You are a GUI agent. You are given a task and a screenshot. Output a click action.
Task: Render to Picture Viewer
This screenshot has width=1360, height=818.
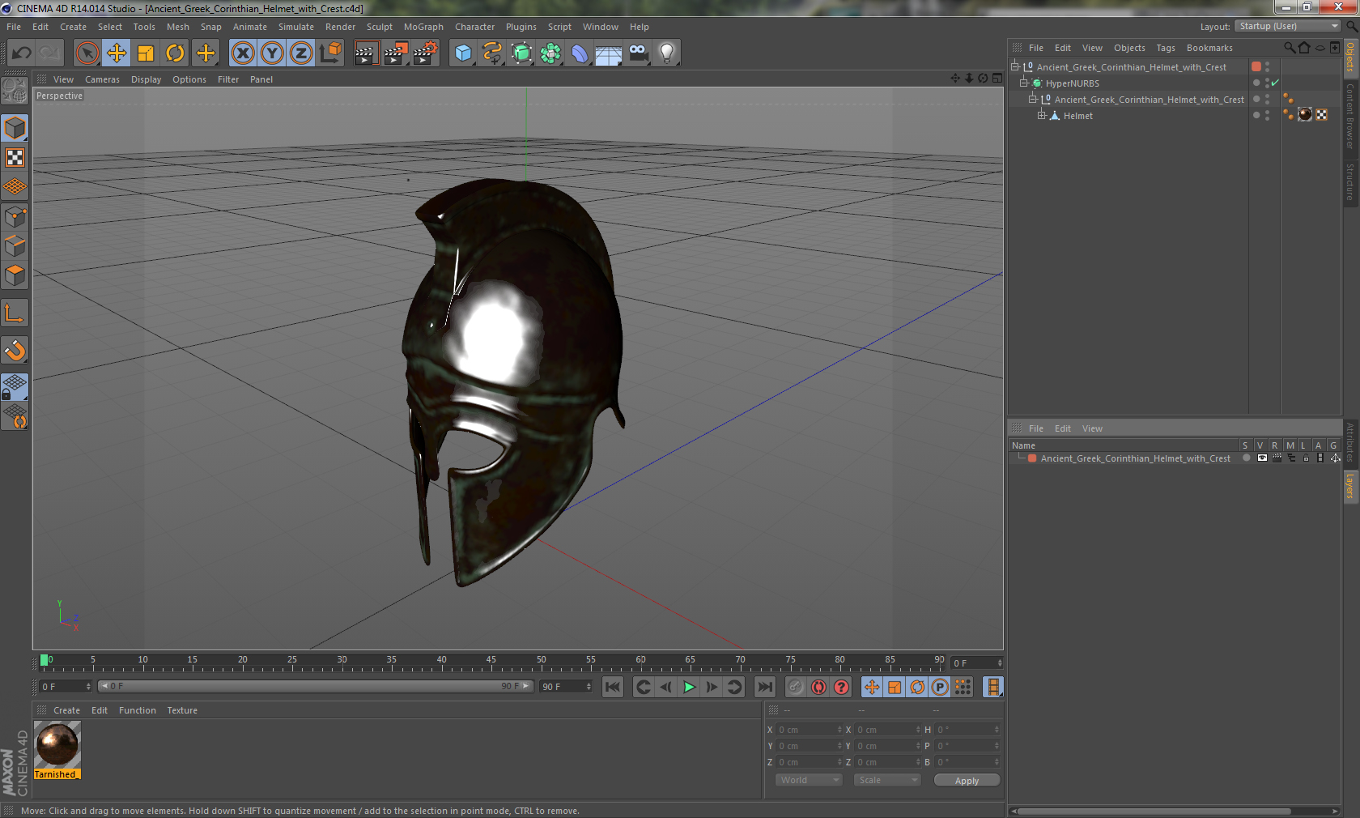396,53
